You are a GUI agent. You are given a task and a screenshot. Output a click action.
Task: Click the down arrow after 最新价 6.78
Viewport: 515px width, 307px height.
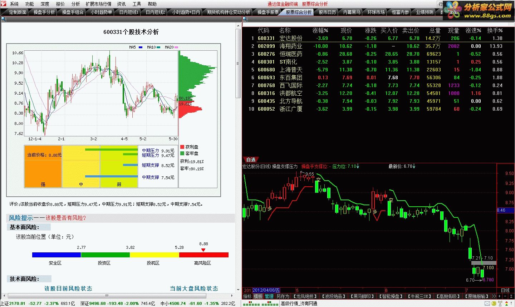414,166
